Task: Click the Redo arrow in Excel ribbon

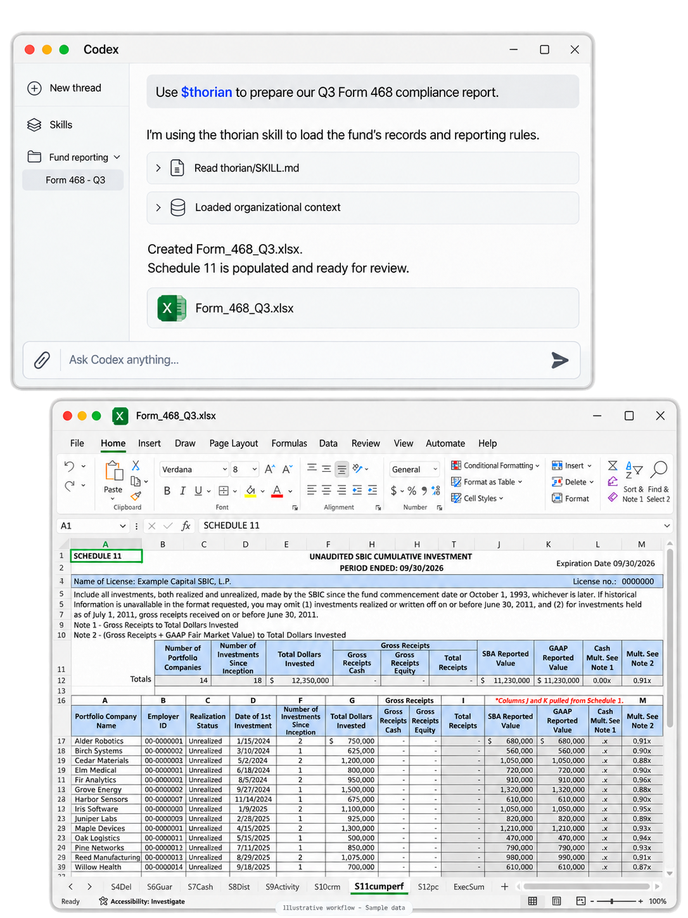Action: [69, 486]
